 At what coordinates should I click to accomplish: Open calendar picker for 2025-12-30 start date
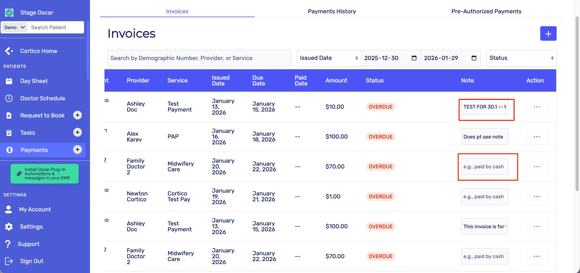[414, 58]
